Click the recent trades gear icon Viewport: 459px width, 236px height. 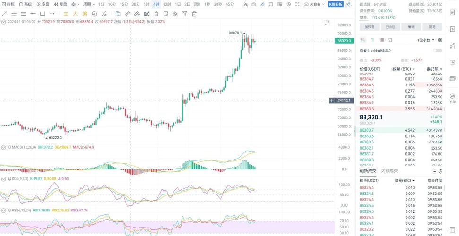click(441, 171)
